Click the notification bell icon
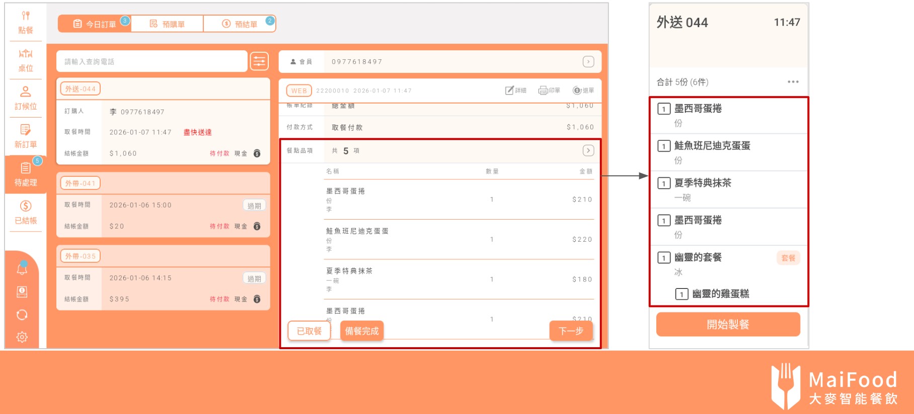Viewport: 914px width, 414px height. [x=22, y=269]
